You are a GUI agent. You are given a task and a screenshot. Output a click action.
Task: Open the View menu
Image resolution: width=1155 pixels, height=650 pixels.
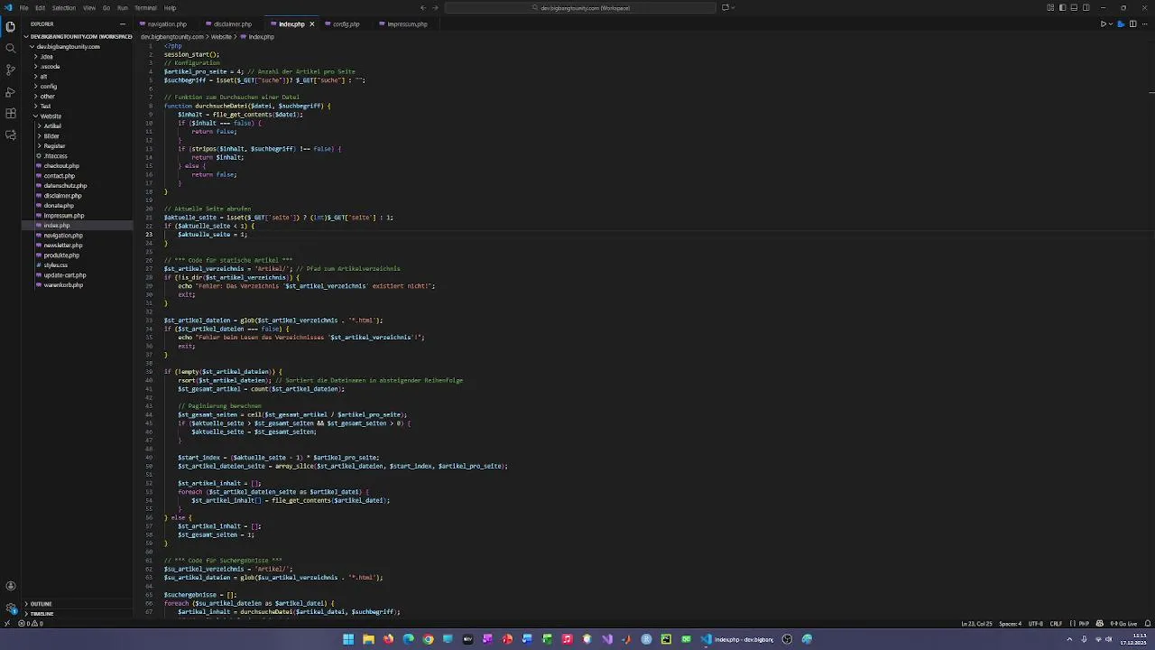click(89, 8)
